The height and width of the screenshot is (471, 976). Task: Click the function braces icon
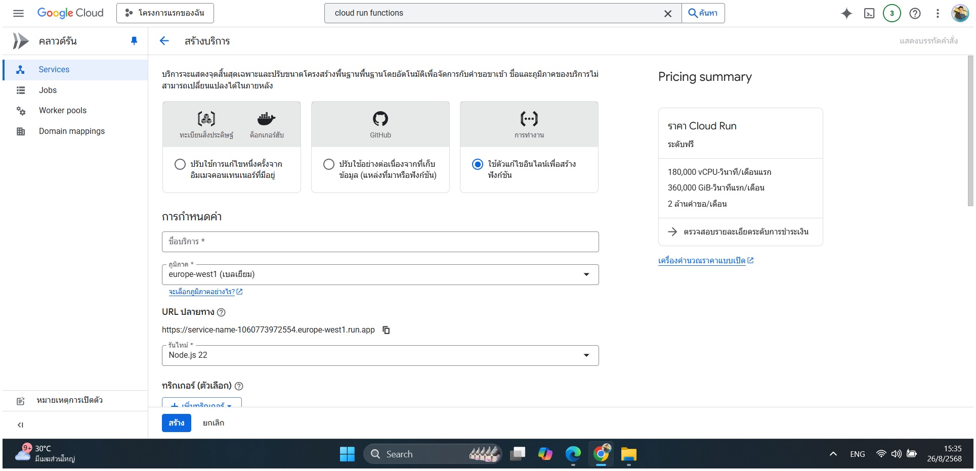pyautogui.click(x=529, y=119)
